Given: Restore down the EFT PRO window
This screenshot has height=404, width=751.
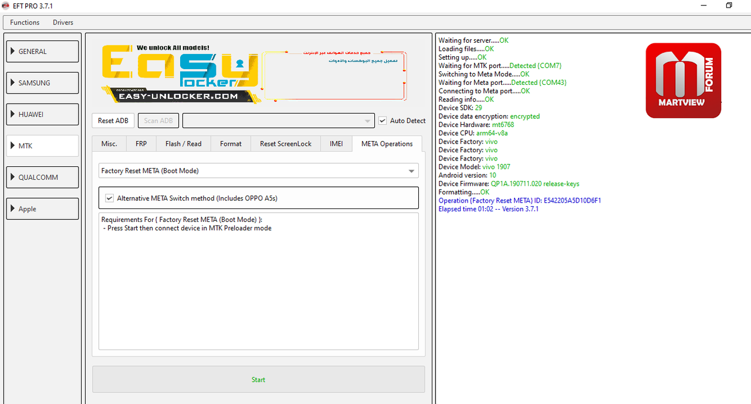Looking at the screenshot, I should [x=729, y=5].
